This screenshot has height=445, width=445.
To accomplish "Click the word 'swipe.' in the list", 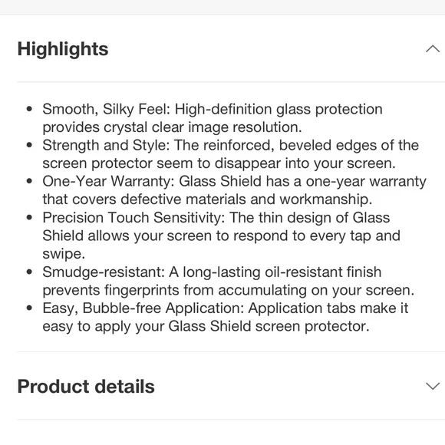I will click(x=64, y=254).
